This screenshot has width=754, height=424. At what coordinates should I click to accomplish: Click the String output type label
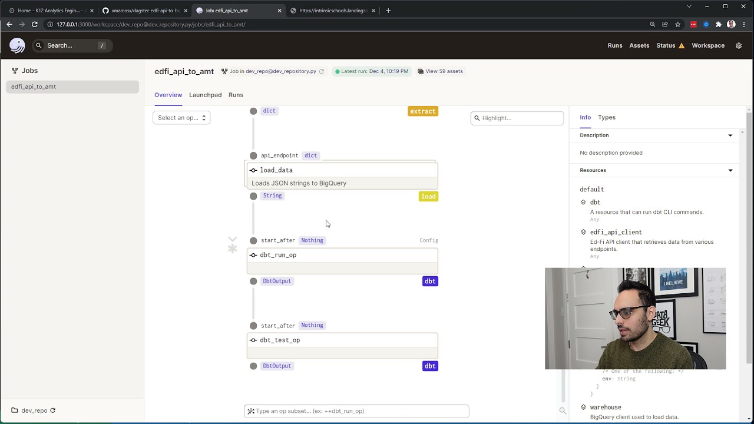point(272,196)
